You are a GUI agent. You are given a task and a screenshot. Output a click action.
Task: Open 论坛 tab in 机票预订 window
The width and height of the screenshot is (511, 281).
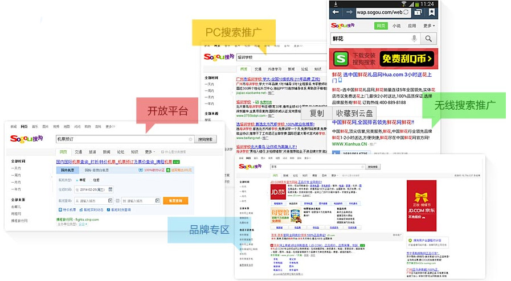pos(121,152)
